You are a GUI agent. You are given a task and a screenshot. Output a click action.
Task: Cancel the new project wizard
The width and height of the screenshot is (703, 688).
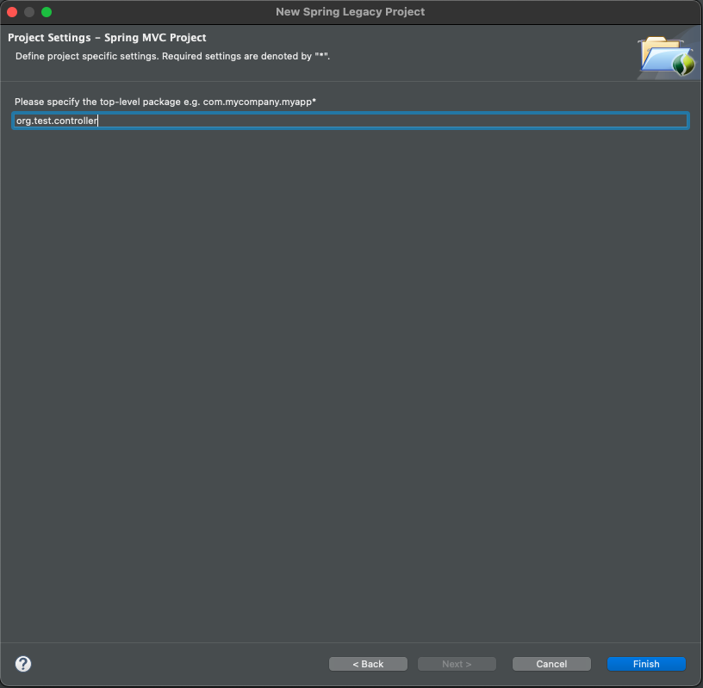(551, 664)
